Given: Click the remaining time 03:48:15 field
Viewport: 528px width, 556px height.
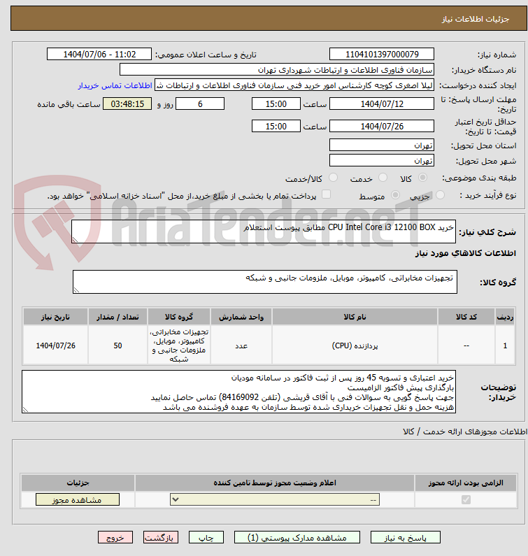Looking at the screenshot, I should pyautogui.click(x=127, y=104).
